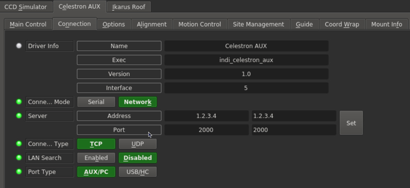Click the interface value 5
The width and height of the screenshot is (410, 188).
click(x=246, y=88)
